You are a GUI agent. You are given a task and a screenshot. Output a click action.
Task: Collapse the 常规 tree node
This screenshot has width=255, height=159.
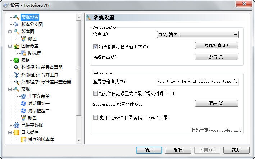tap(10, 89)
